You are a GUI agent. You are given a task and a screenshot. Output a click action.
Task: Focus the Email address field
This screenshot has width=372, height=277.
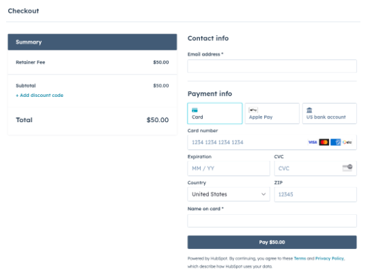click(272, 66)
